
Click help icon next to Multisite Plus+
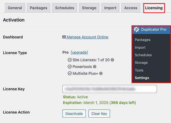pyautogui.click(x=101, y=73)
